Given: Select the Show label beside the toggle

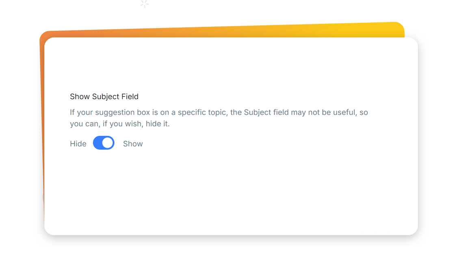Looking at the screenshot, I should tap(133, 143).
